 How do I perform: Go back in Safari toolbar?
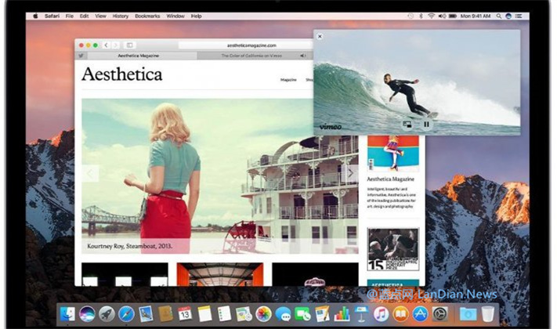pyautogui.click(x=106, y=45)
